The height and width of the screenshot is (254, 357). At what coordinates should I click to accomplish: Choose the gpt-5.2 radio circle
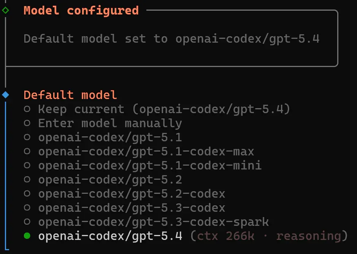point(27,179)
